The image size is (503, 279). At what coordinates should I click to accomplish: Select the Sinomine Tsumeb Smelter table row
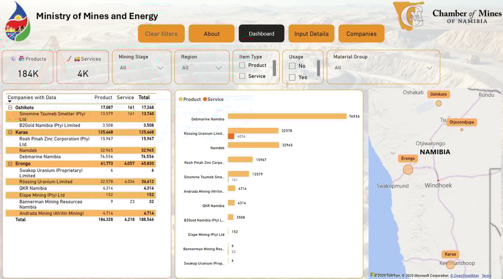[81, 117]
